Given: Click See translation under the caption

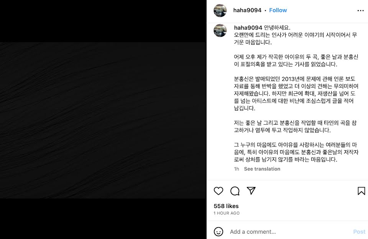Looking at the screenshot, I should (x=262, y=169).
